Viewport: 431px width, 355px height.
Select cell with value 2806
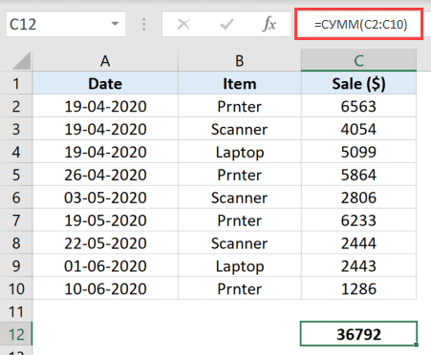coord(358,198)
